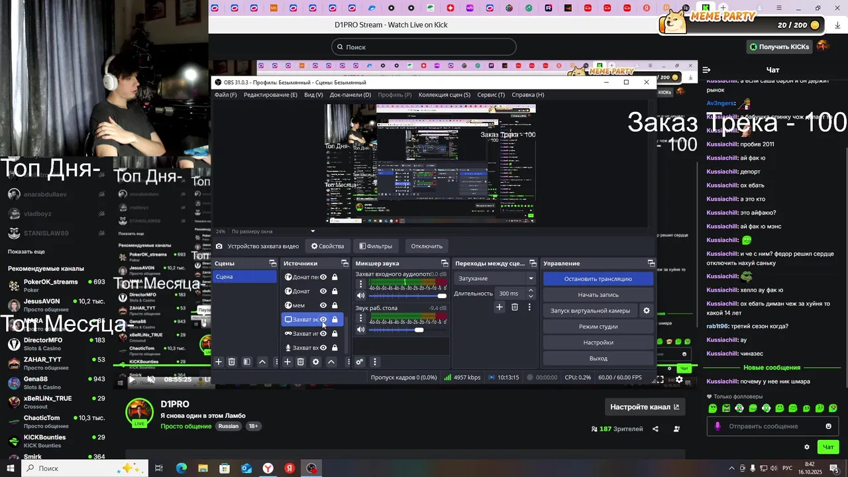Open emoji picker in chat message field
This screenshot has width=848, height=477.
pos(828,426)
